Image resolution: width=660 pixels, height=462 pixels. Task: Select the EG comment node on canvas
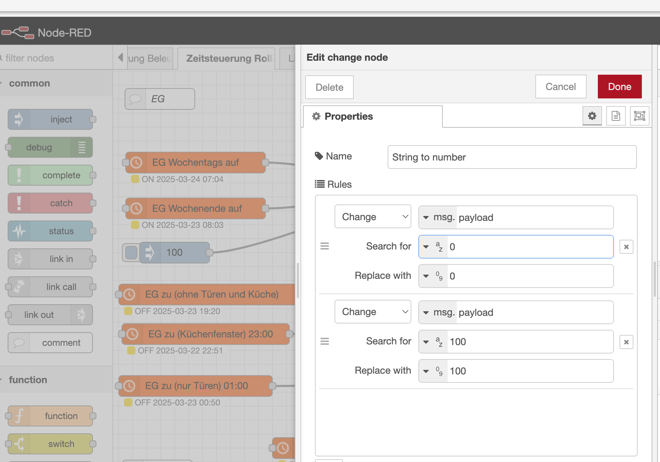pyautogui.click(x=160, y=99)
